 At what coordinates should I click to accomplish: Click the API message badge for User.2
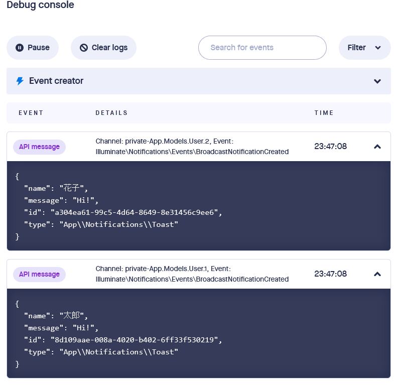point(39,147)
